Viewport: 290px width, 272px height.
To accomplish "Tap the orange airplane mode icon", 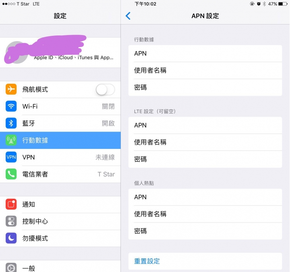I will [11, 89].
